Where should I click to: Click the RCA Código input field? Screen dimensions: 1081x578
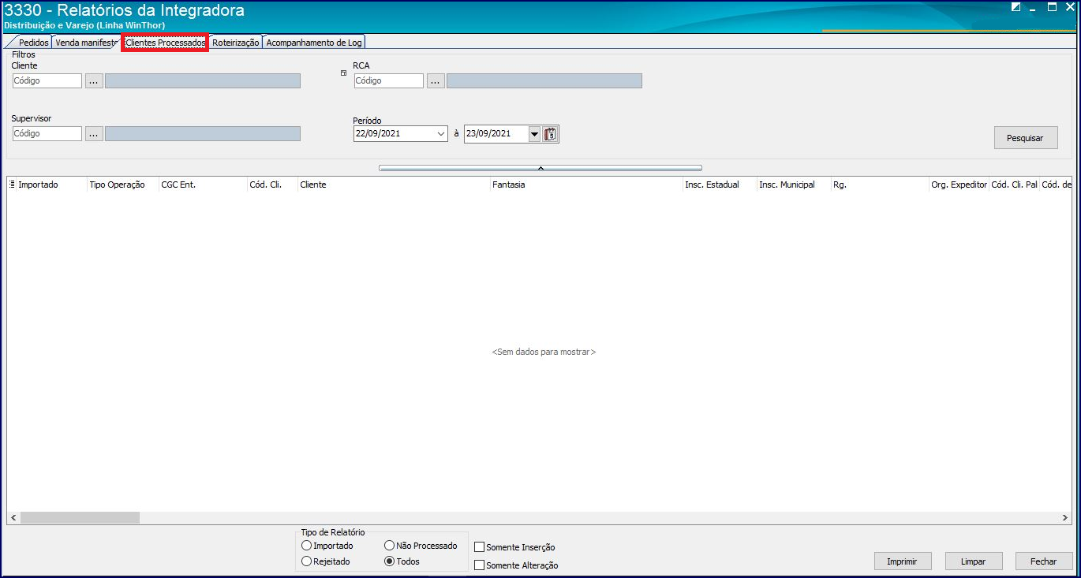(389, 80)
